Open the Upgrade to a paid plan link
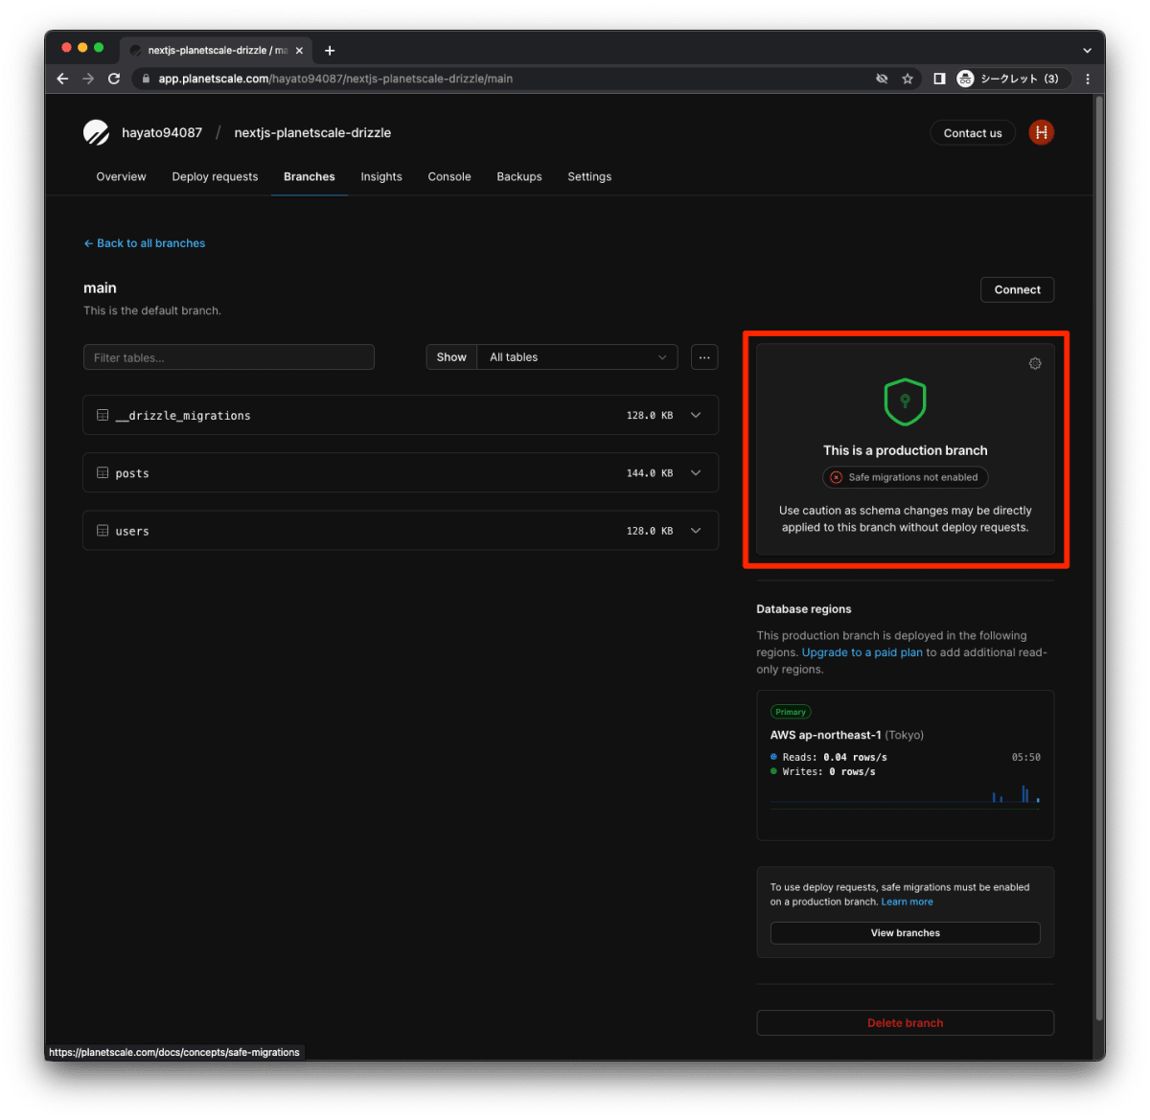This screenshot has width=1150, height=1120. pyautogui.click(x=862, y=652)
